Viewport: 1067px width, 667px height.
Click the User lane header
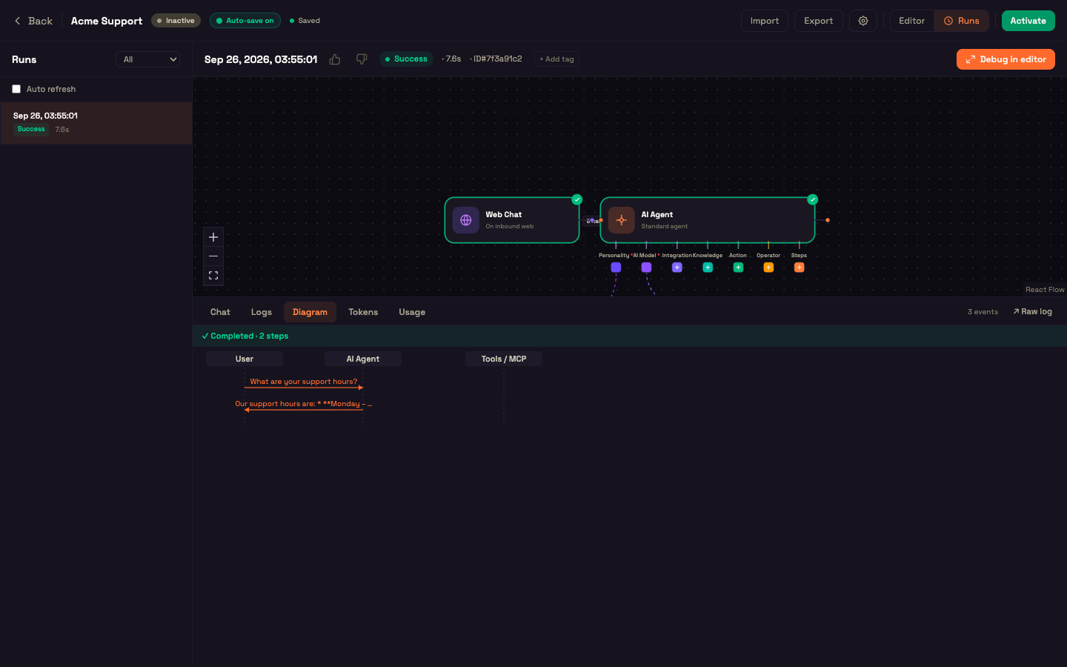click(245, 359)
